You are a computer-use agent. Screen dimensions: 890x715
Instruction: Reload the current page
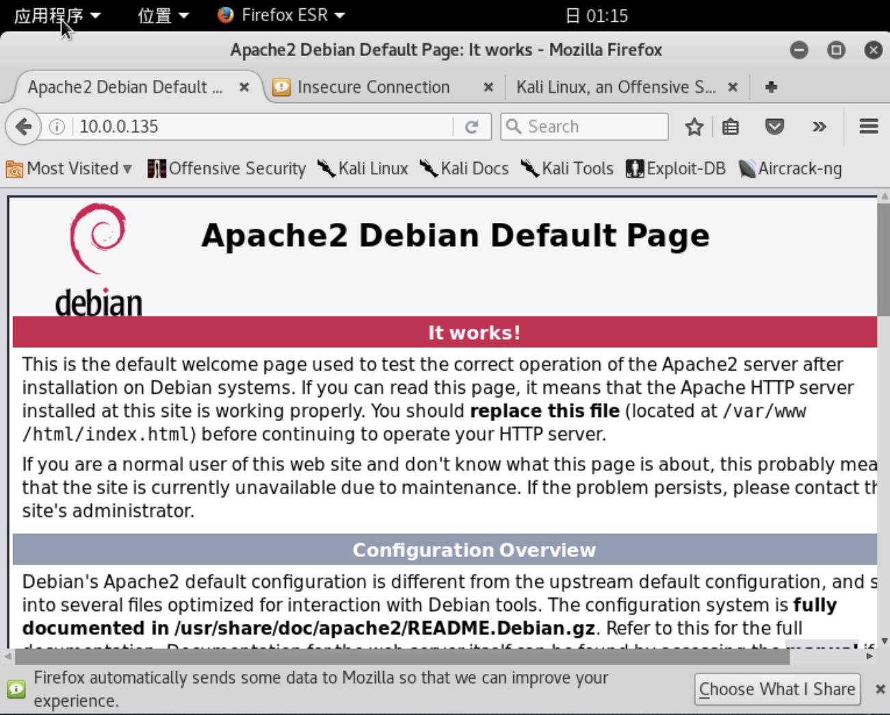pos(471,126)
